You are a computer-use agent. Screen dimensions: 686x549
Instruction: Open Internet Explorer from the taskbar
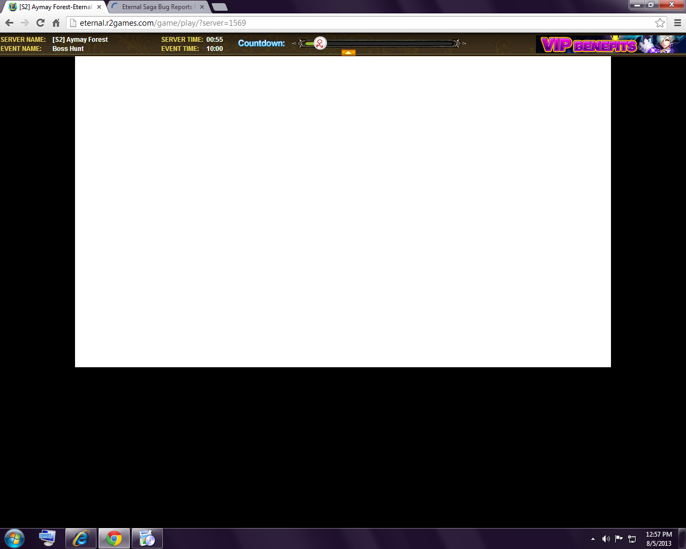(x=80, y=538)
